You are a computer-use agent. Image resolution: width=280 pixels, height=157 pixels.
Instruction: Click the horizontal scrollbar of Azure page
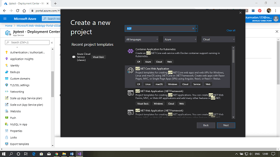click(208, 149)
